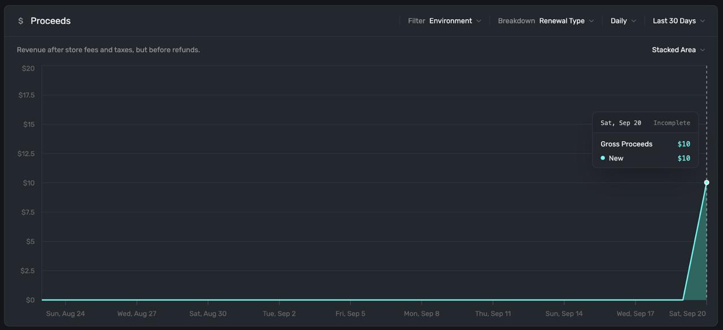
Task: Click the $15 y-axis label
Action: [x=29, y=124]
